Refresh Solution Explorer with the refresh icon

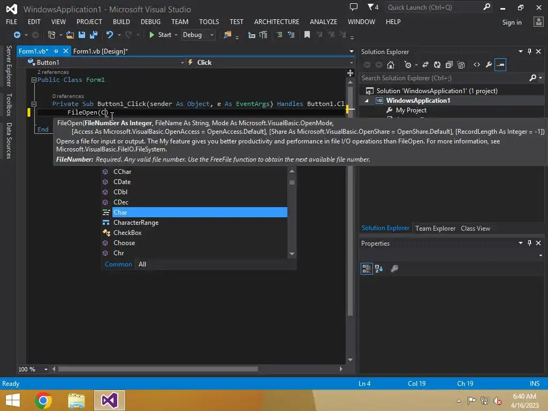[437, 65]
